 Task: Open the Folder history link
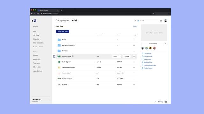[147, 68]
